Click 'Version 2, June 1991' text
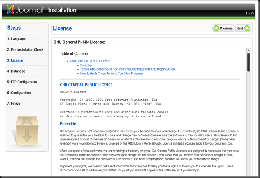This screenshot has height=178, width=260. pyautogui.click(x=73, y=92)
